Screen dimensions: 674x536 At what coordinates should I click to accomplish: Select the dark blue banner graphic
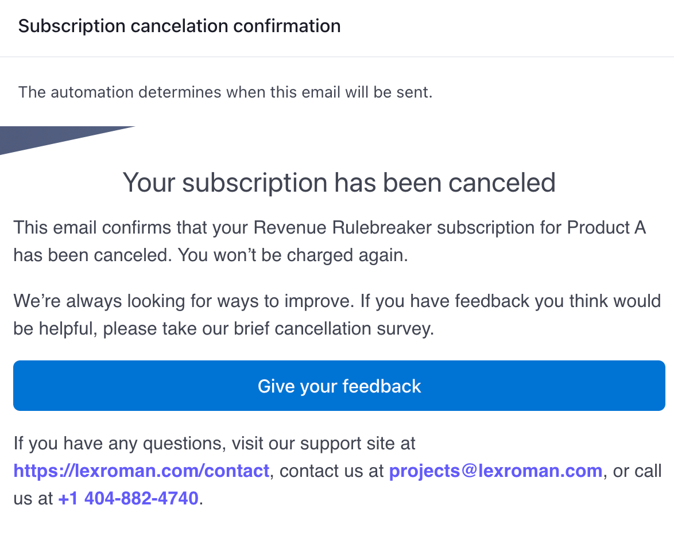(68, 140)
